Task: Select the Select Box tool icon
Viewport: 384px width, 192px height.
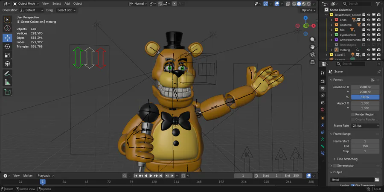Action: 7,20
